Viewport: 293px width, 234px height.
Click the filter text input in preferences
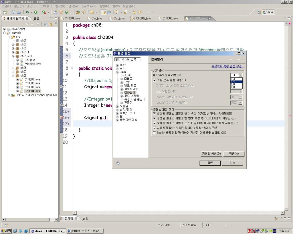(127, 59)
